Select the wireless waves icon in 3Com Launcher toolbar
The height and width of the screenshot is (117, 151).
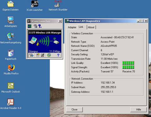coord(30,26)
